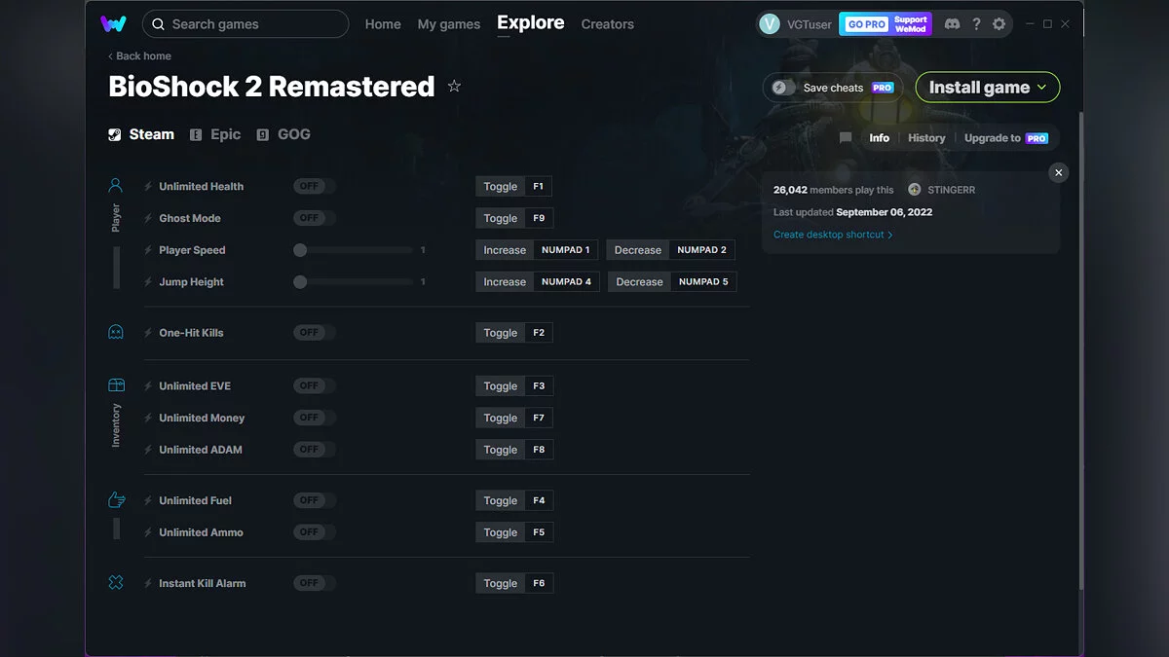
Task: Click the GO PRO button
Action: coord(866,24)
